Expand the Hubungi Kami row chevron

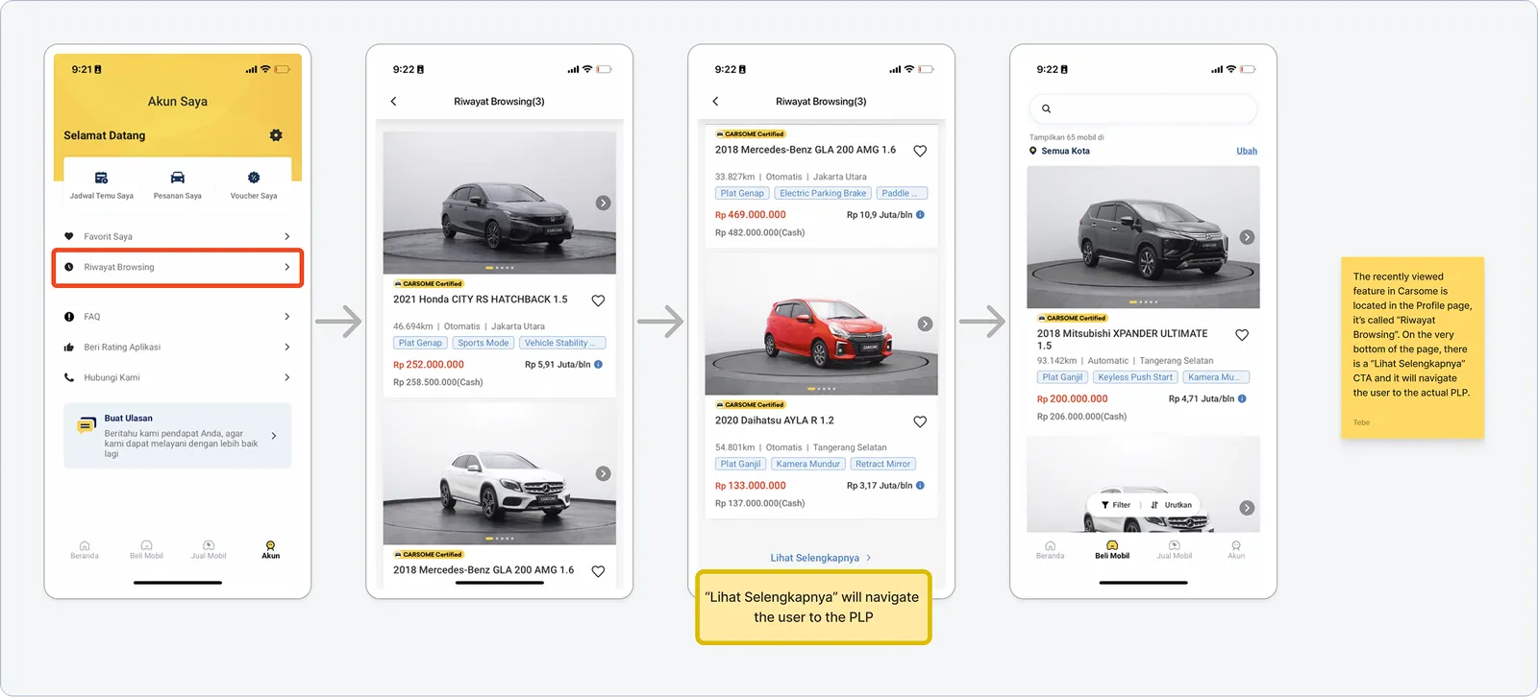click(x=286, y=378)
